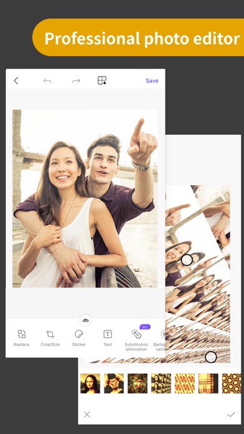Tap the back arrow in editor header
The height and width of the screenshot is (434, 244).
pos(16,80)
